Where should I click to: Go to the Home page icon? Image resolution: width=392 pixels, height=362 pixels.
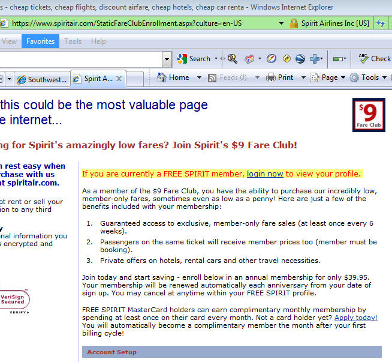coord(161,77)
